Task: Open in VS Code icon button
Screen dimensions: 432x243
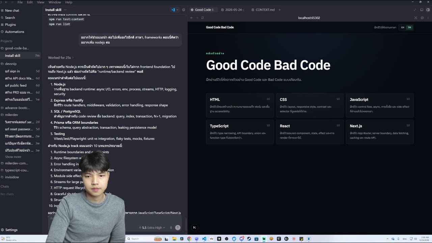Action: click(173, 10)
